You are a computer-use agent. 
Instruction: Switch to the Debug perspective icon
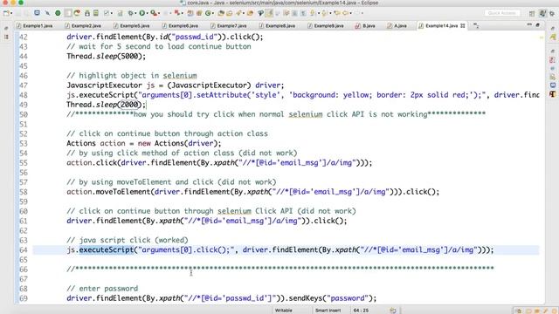point(552,13)
